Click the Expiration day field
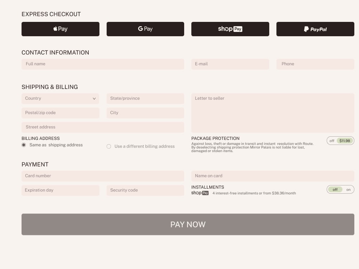 coord(60,190)
